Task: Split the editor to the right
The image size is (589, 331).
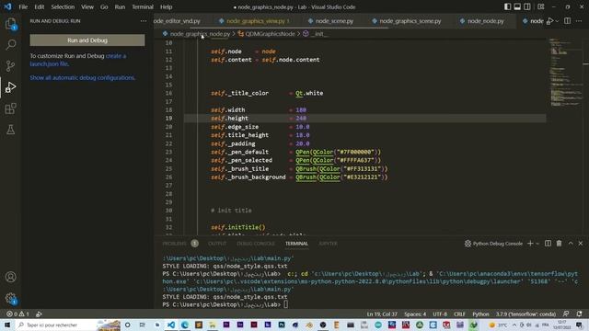Action: [568, 21]
